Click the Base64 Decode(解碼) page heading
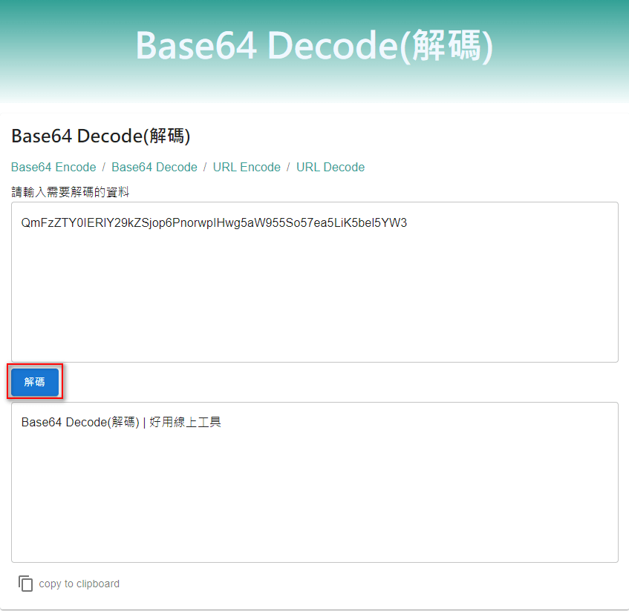 click(93, 136)
